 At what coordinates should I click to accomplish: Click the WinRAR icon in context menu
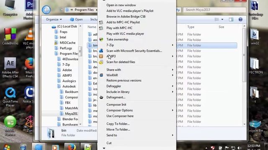101,75
